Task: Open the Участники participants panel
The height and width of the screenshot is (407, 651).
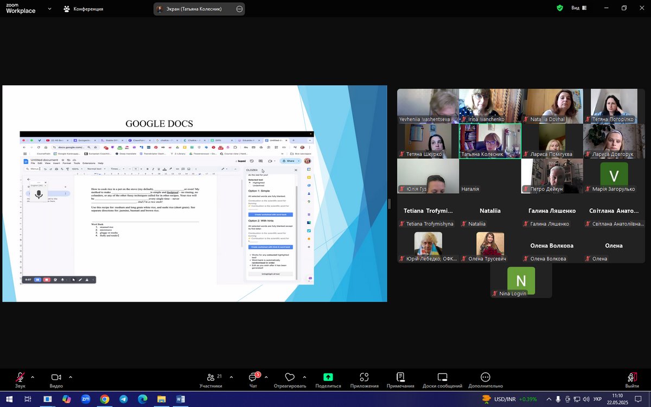Action: [x=210, y=380]
